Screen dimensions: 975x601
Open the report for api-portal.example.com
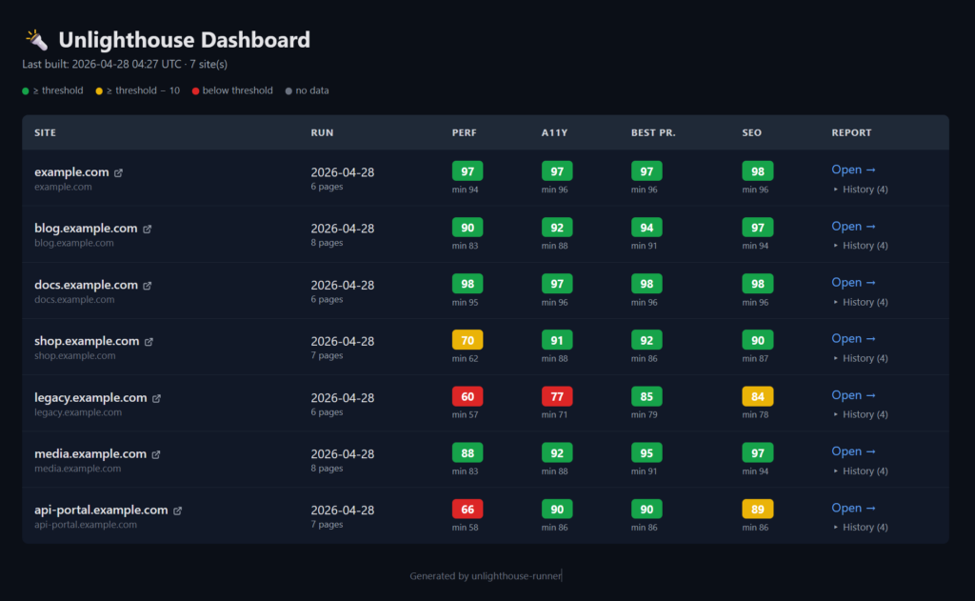coord(854,508)
